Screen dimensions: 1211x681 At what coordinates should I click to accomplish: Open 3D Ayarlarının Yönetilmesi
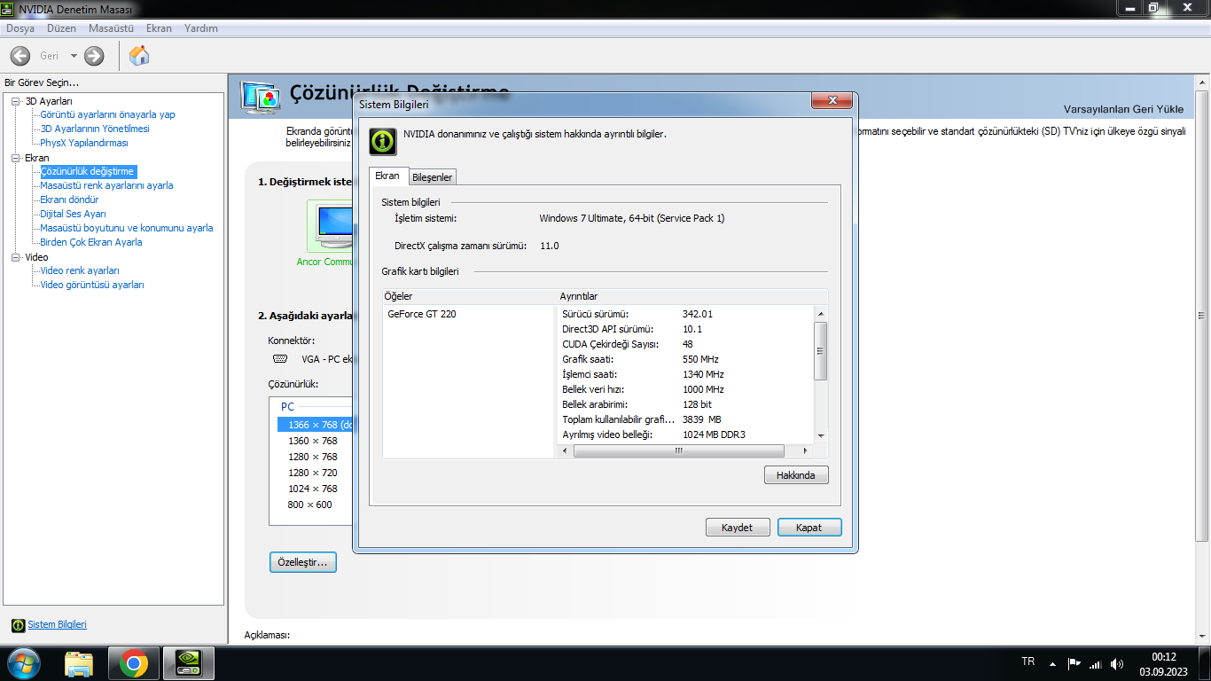[95, 129]
